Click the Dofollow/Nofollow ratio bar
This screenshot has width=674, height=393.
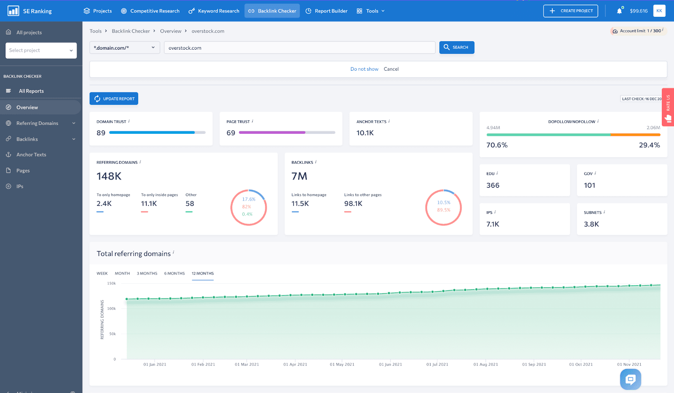pyautogui.click(x=573, y=135)
